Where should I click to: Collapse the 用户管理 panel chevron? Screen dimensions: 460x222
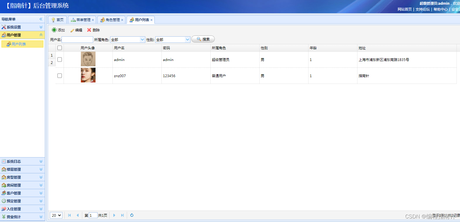click(x=41, y=35)
